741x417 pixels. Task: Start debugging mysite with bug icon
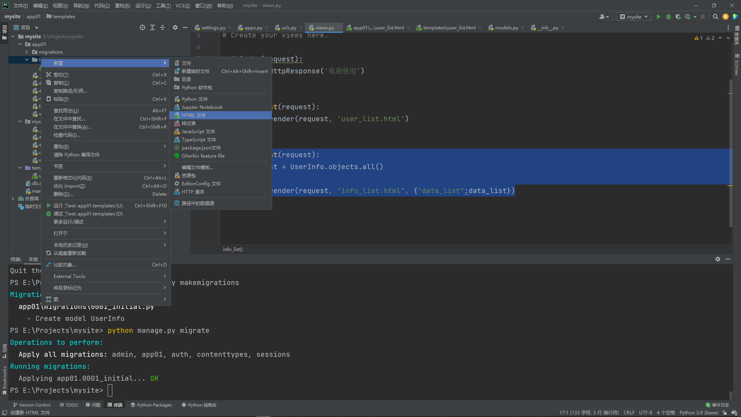(668, 17)
